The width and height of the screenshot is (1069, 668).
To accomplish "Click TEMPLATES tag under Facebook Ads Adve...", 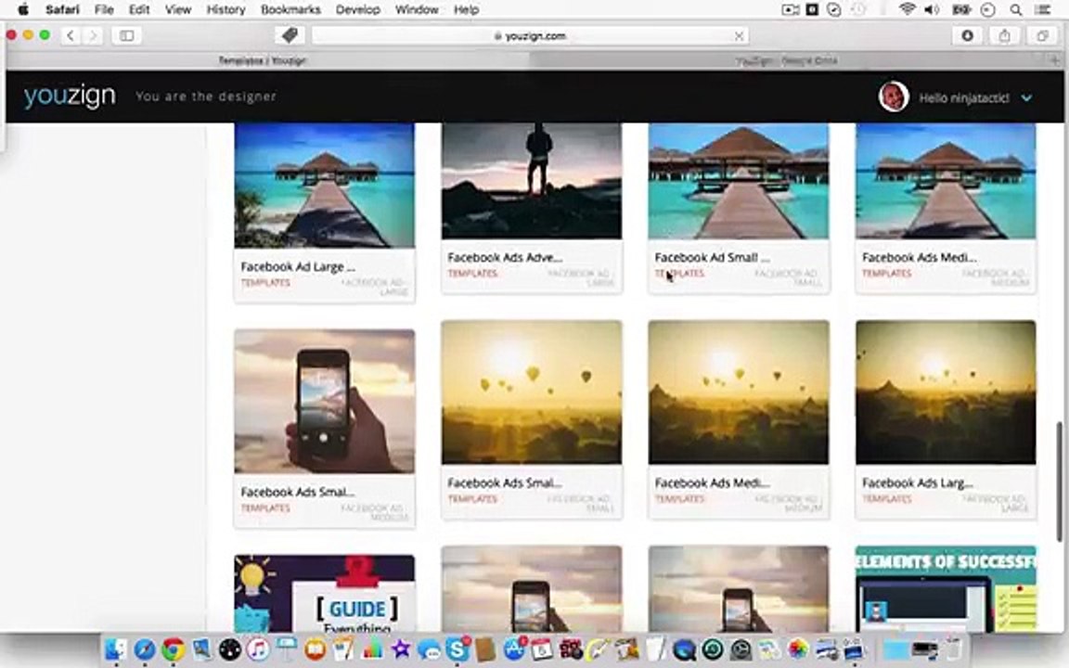I will click(472, 274).
